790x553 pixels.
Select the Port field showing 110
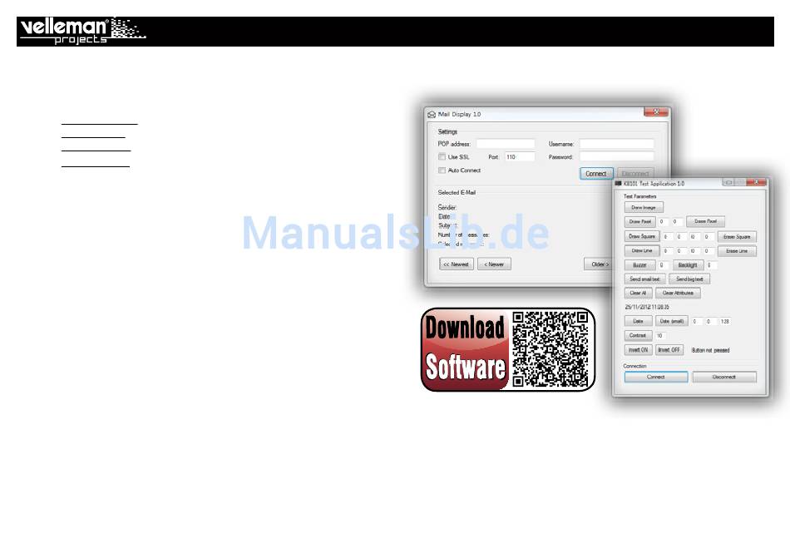click(x=520, y=156)
